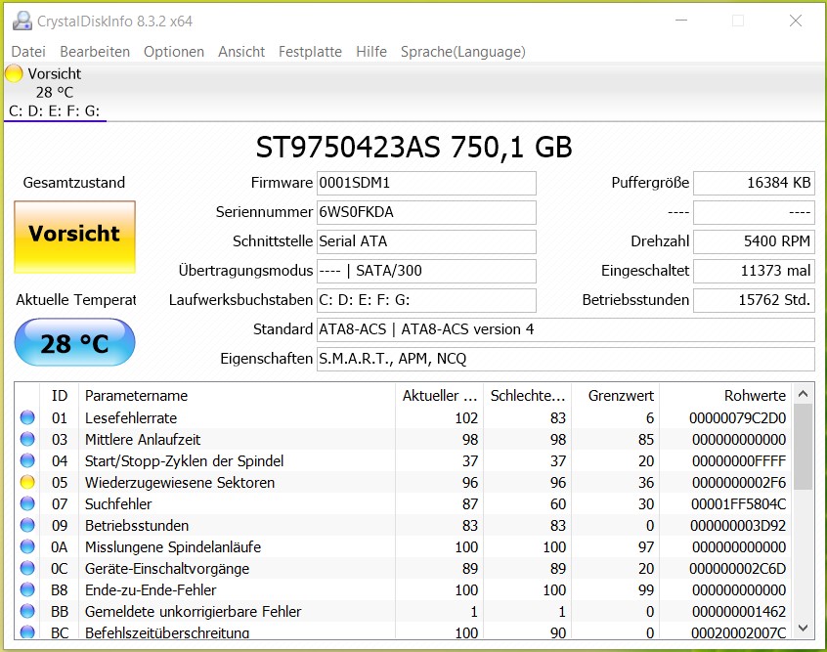The width and height of the screenshot is (827, 652).
Task: Open the Festplatte menu
Action: click(310, 52)
